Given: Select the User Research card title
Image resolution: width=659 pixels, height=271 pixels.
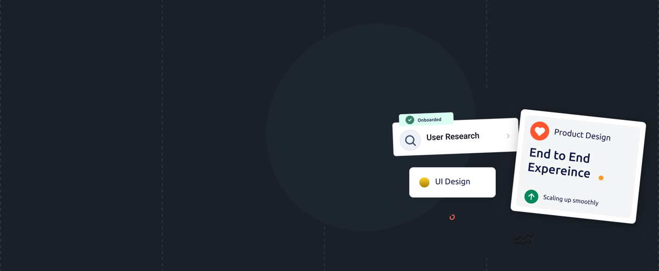Looking at the screenshot, I should (x=453, y=137).
